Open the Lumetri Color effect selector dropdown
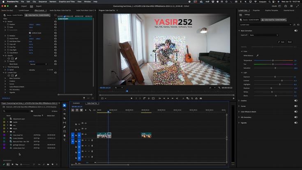Image resolution: width=302 pixels, height=170 pixels. (265, 25)
